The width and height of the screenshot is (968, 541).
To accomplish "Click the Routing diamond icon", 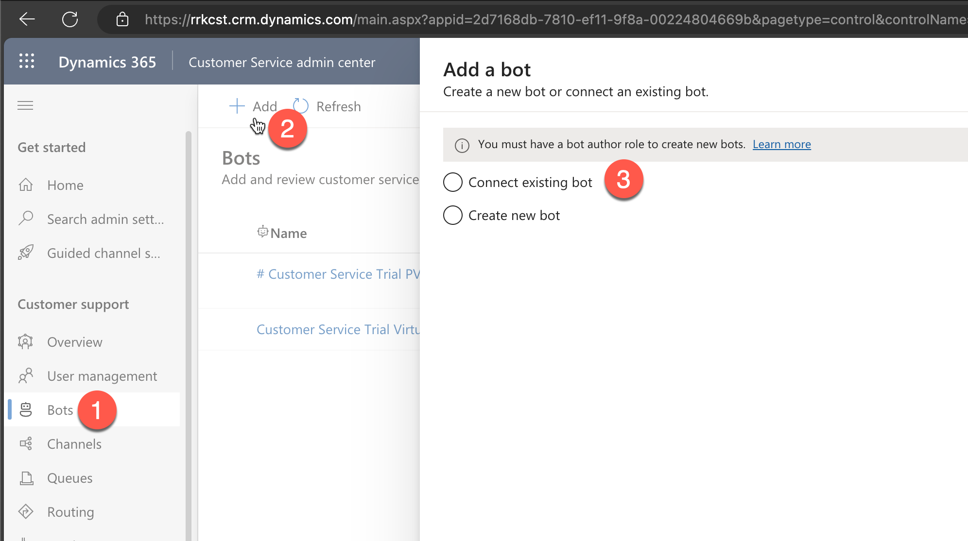I will 26,511.
